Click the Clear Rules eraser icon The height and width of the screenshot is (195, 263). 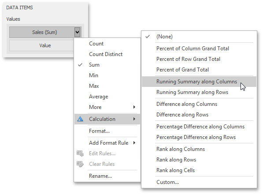point(80,164)
